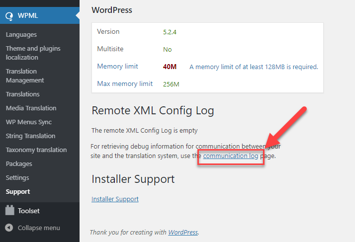Click 'The remote XML Config Log is empty' text

tap(145, 131)
